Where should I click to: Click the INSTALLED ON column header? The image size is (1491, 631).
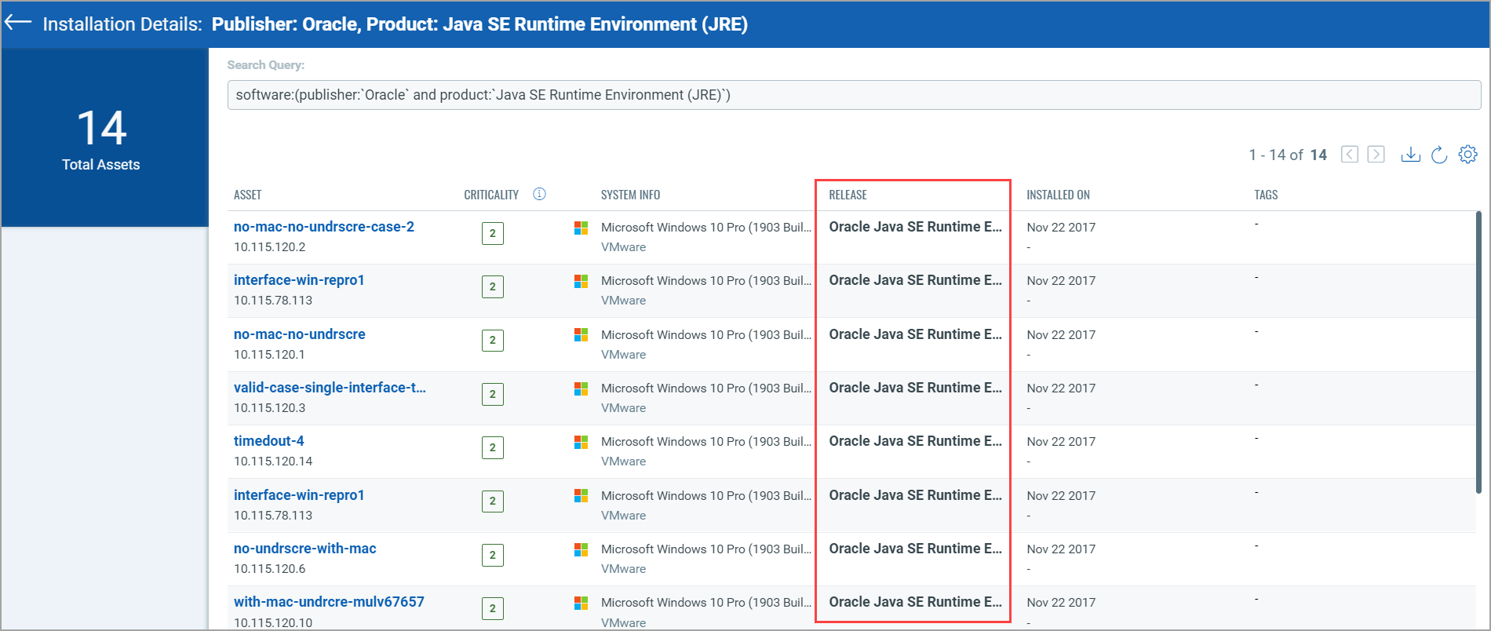[x=1059, y=195]
